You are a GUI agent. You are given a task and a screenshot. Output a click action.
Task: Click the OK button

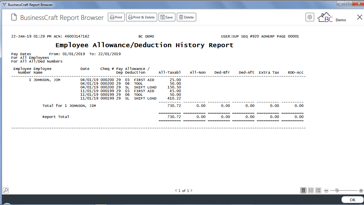click(353, 200)
